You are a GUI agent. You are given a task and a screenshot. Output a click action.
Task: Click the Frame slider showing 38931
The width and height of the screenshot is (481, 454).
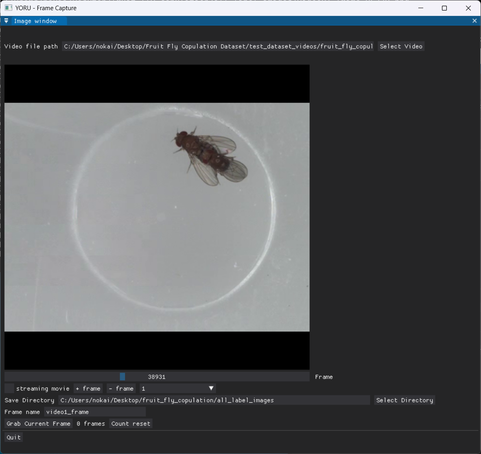click(157, 377)
